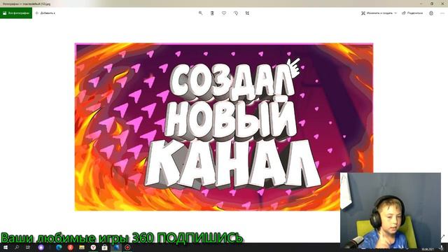
Task: Rotate the photo using the rotate icon
Action: [236, 13]
